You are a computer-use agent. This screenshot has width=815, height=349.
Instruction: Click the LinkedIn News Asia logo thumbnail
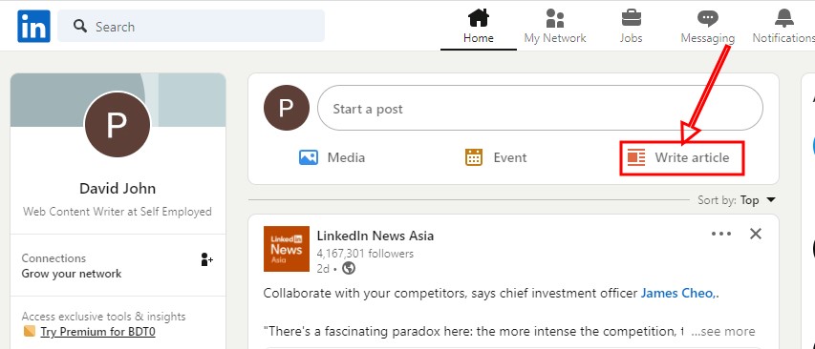pos(287,249)
